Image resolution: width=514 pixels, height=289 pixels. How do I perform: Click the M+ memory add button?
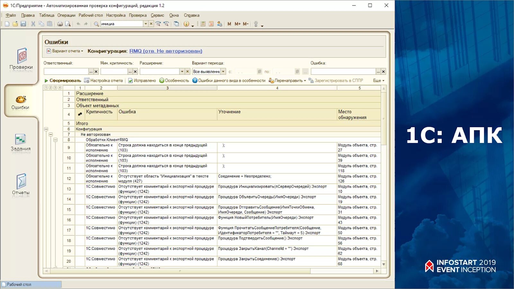(237, 24)
